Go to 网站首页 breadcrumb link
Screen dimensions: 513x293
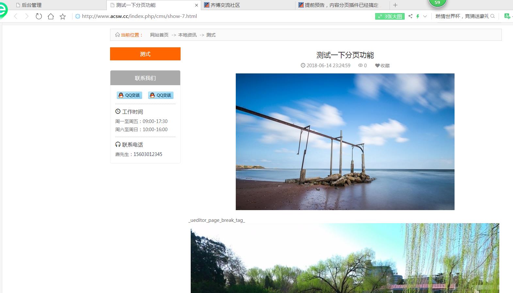(159, 35)
